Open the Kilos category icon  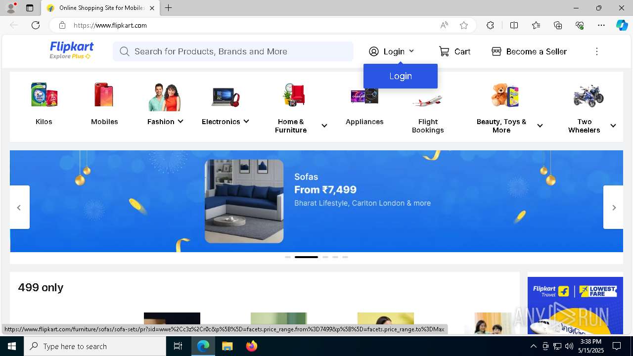tap(44, 94)
